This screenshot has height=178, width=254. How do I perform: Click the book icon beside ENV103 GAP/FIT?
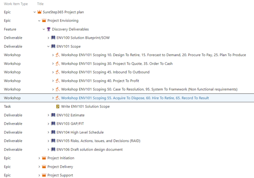click(53, 124)
